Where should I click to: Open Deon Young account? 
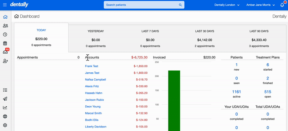(x=93, y=107)
